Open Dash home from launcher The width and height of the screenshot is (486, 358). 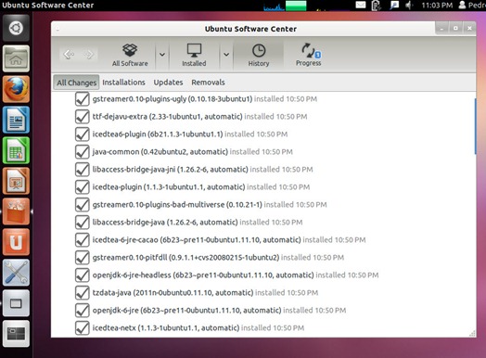(16, 28)
